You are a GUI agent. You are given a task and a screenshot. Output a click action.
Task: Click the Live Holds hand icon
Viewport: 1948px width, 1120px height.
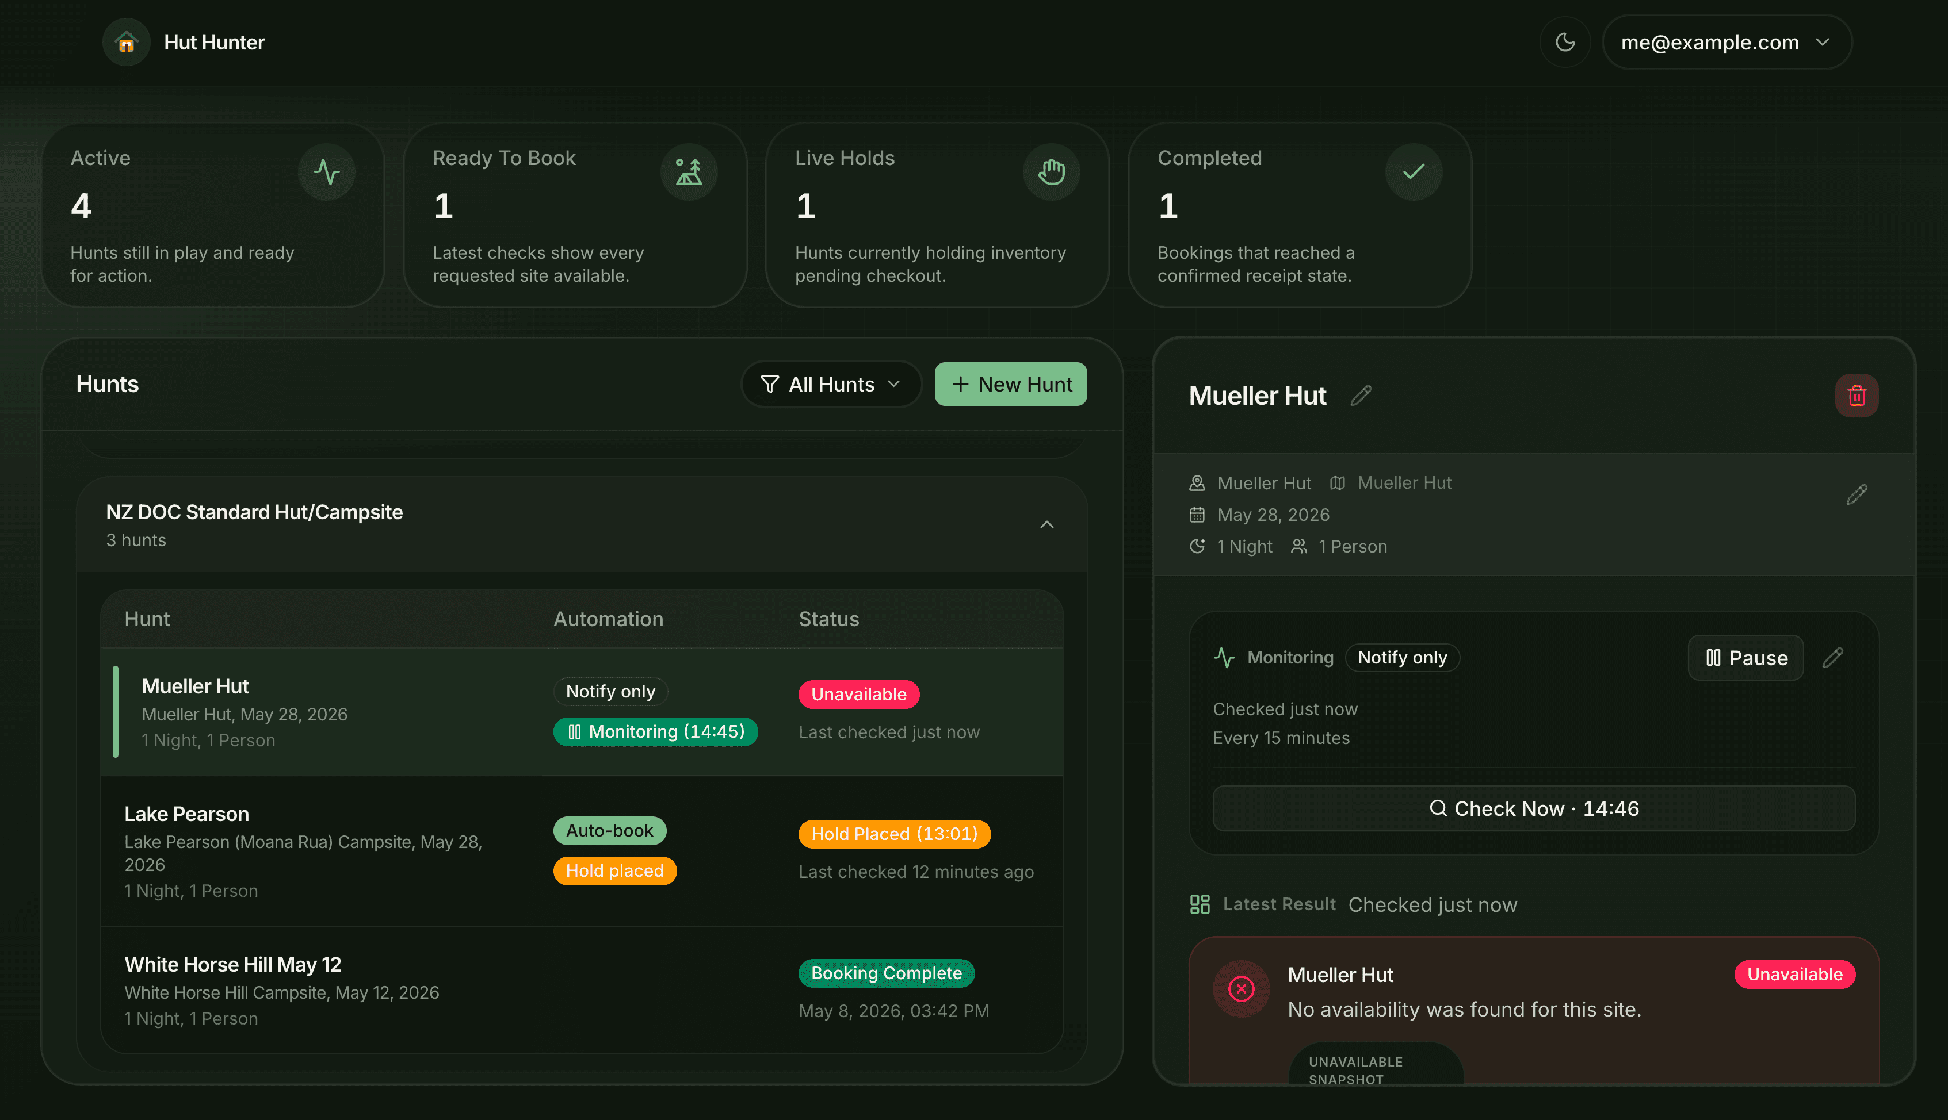coord(1051,171)
